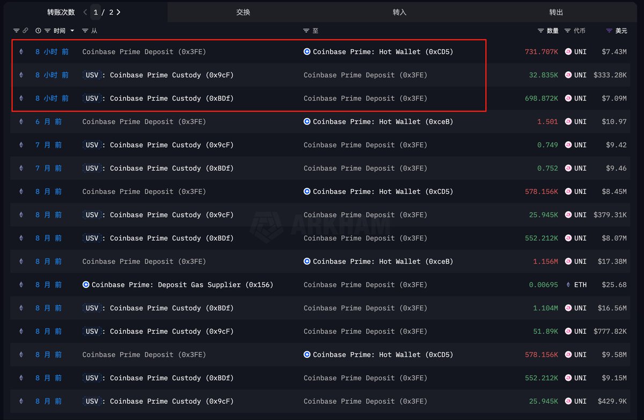Click the Ethereum chain icon in the $10.97 row
The height and width of the screenshot is (420, 644).
click(x=21, y=122)
